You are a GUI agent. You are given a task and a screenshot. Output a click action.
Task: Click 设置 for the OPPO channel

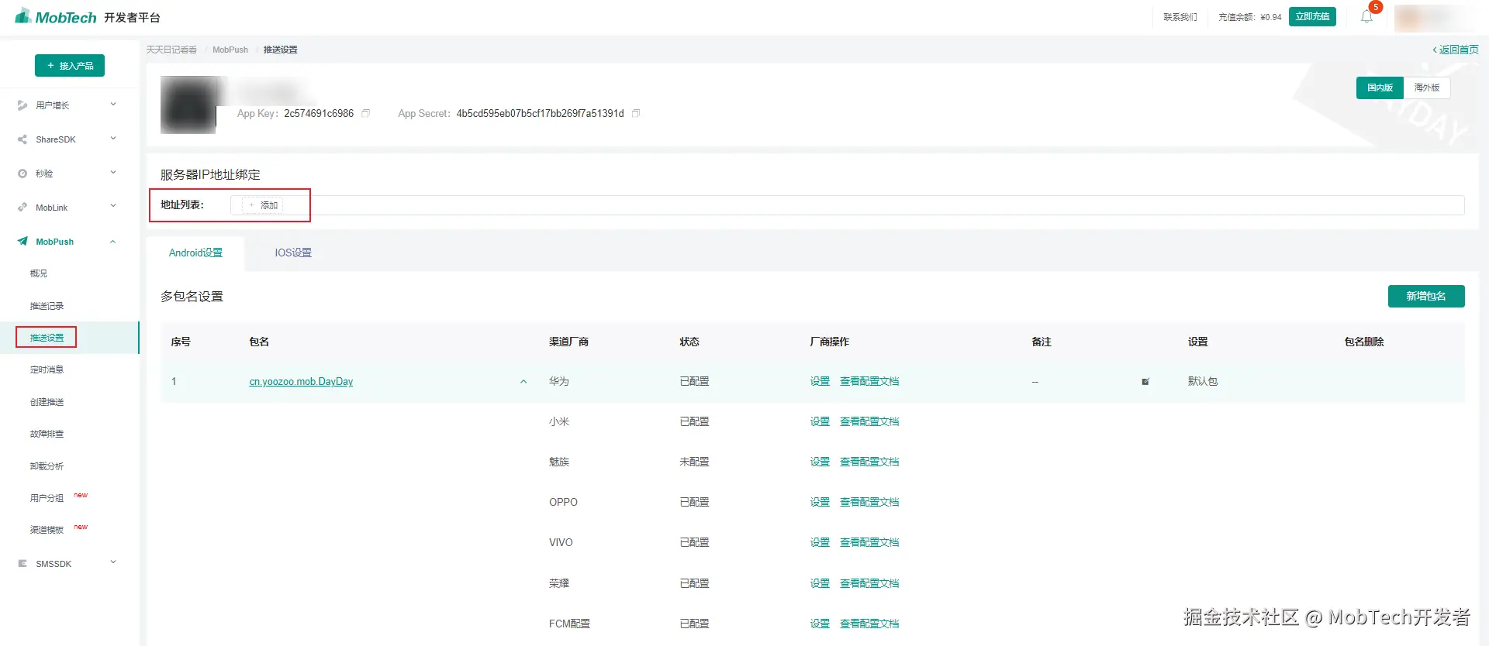pos(820,502)
